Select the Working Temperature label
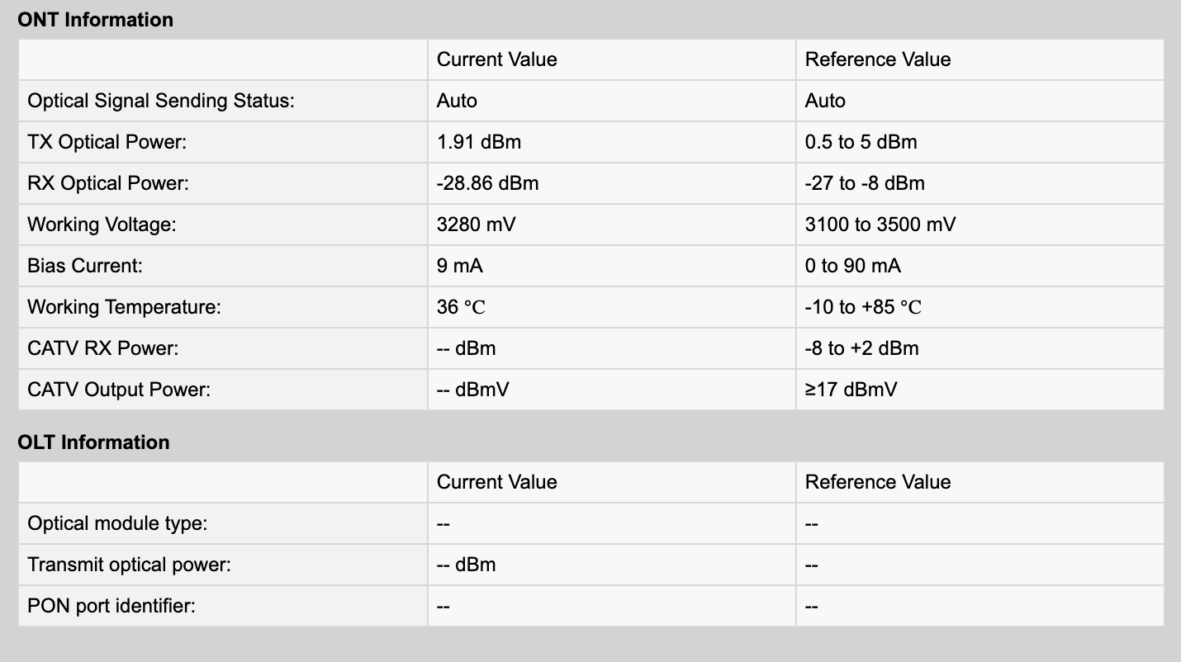1181x662 pixels. [125, 307]
